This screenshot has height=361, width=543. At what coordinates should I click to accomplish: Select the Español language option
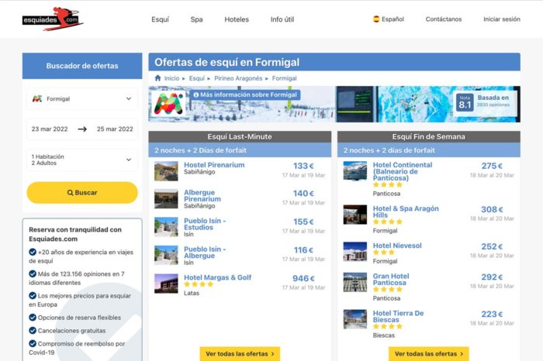(x=389, y=19)
